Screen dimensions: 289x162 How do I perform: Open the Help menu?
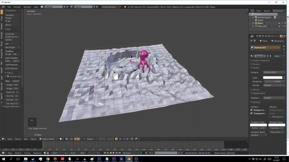(36, 7)
